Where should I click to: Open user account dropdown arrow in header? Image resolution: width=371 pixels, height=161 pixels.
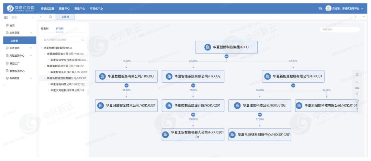click(x=362, y=9)
